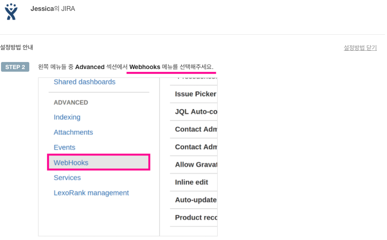This screenshot has width=387, height=240.
Task: Select the Allow Gravat setting row
Action: [196, 164]
